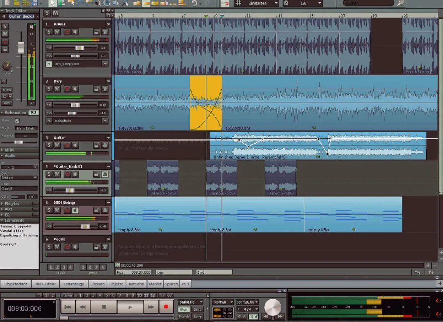Open the 1/8 quantize dropdown
The width and height of the screenshot is (443, 322).
[x=320, y=3]
